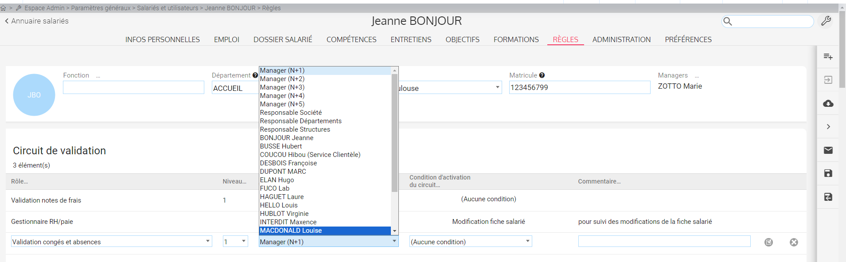Select Manager (N+5) option
The height and width of the screenshot is (262, 846).
coord(325,104)
